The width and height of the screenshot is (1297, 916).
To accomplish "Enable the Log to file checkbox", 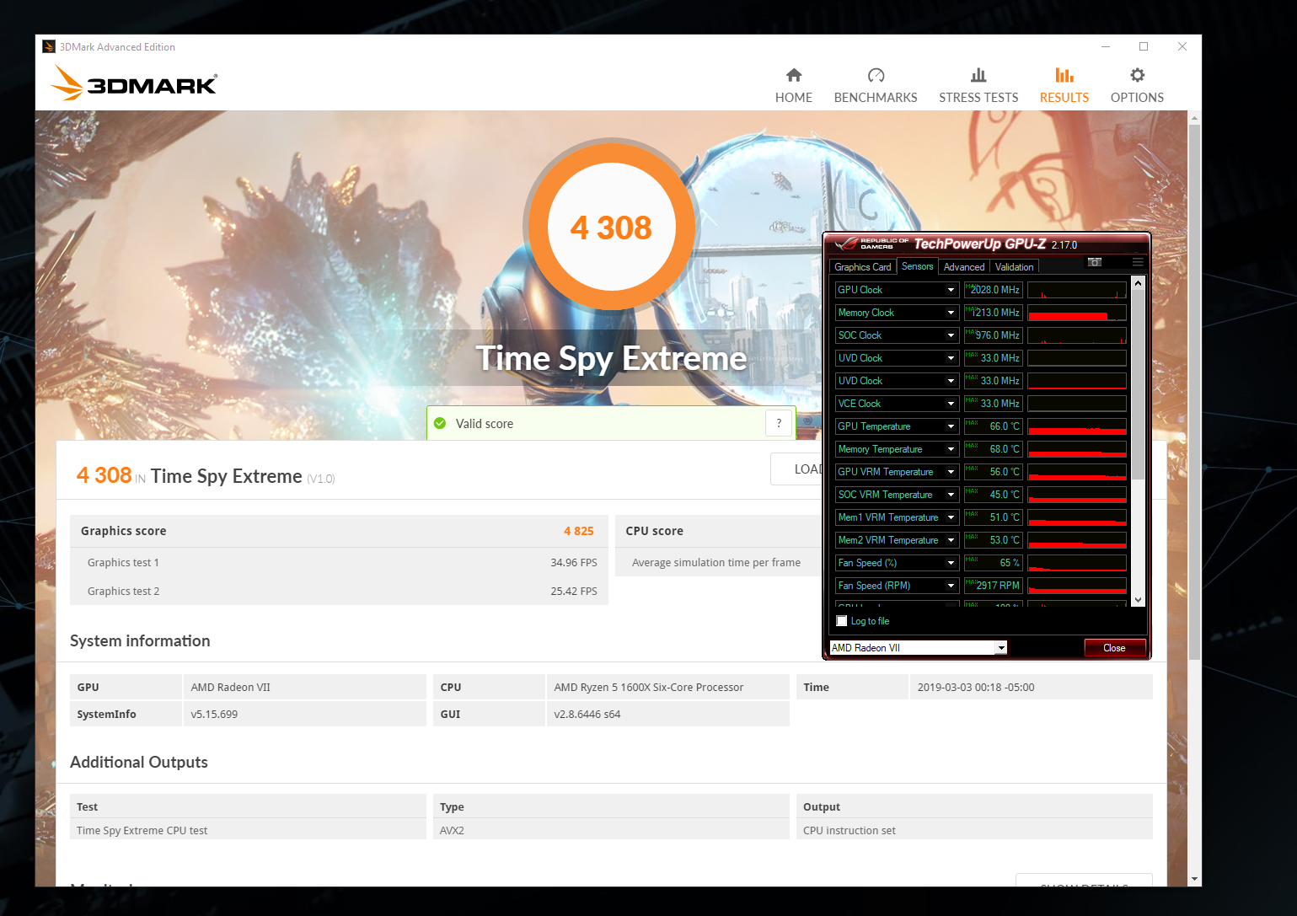I will (x=841, y=621).
